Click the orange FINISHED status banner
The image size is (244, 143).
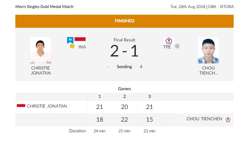click(124, 21)
